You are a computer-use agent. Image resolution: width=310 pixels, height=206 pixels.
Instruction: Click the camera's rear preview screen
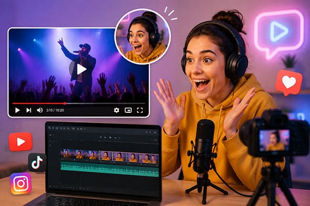tap(274, 140)
